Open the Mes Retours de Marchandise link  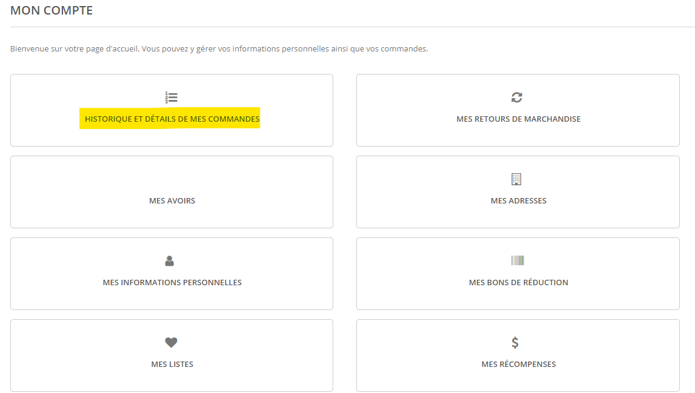(x=519, y=119)
